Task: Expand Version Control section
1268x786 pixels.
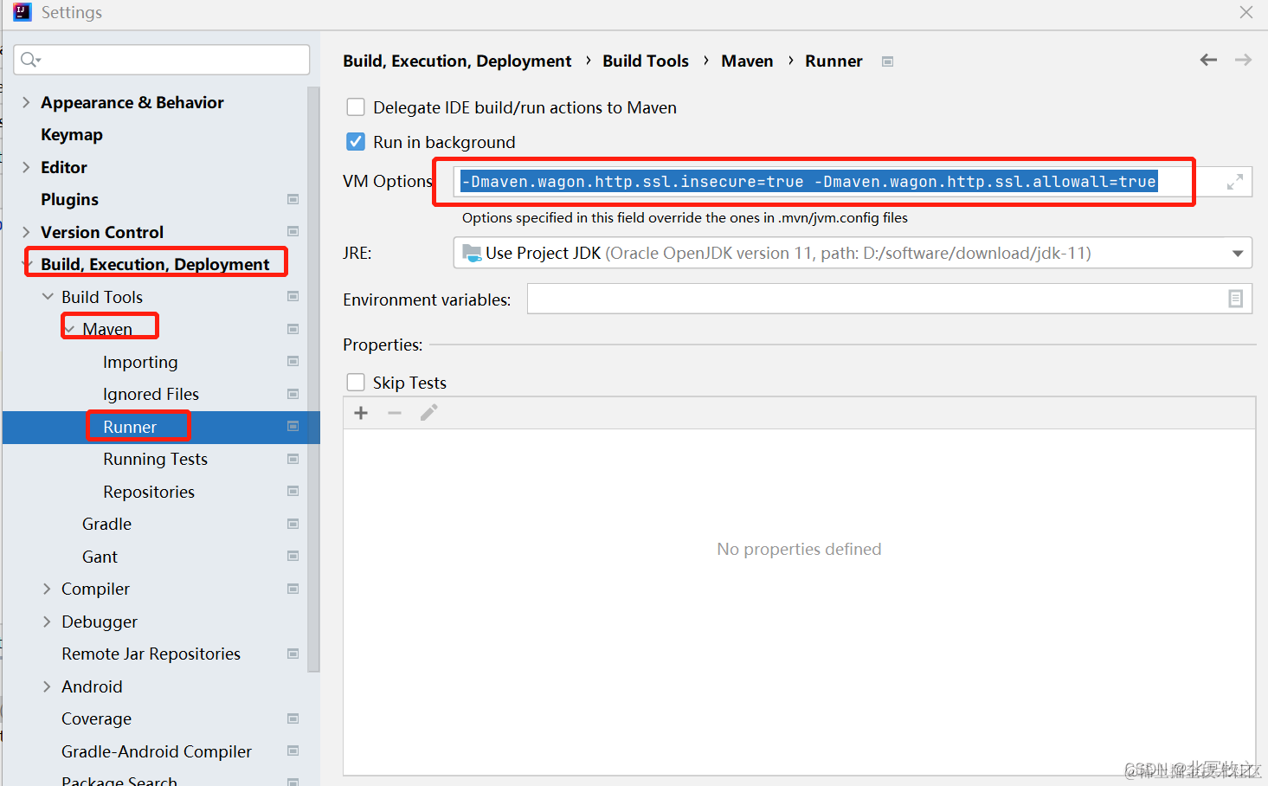Action: click(26, 232)
